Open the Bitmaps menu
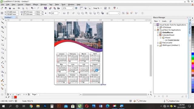This screenshot has height=109, width=194. point(44,5)
